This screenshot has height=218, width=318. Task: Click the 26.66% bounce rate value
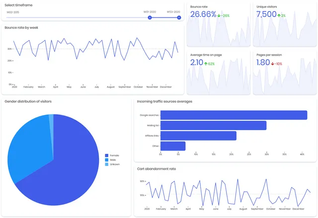[203, 14]
